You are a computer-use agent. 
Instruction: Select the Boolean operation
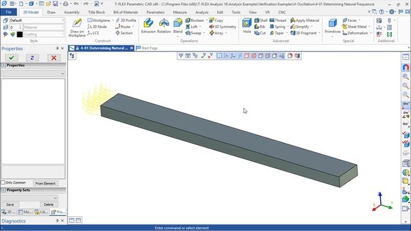tap(195, 21)
